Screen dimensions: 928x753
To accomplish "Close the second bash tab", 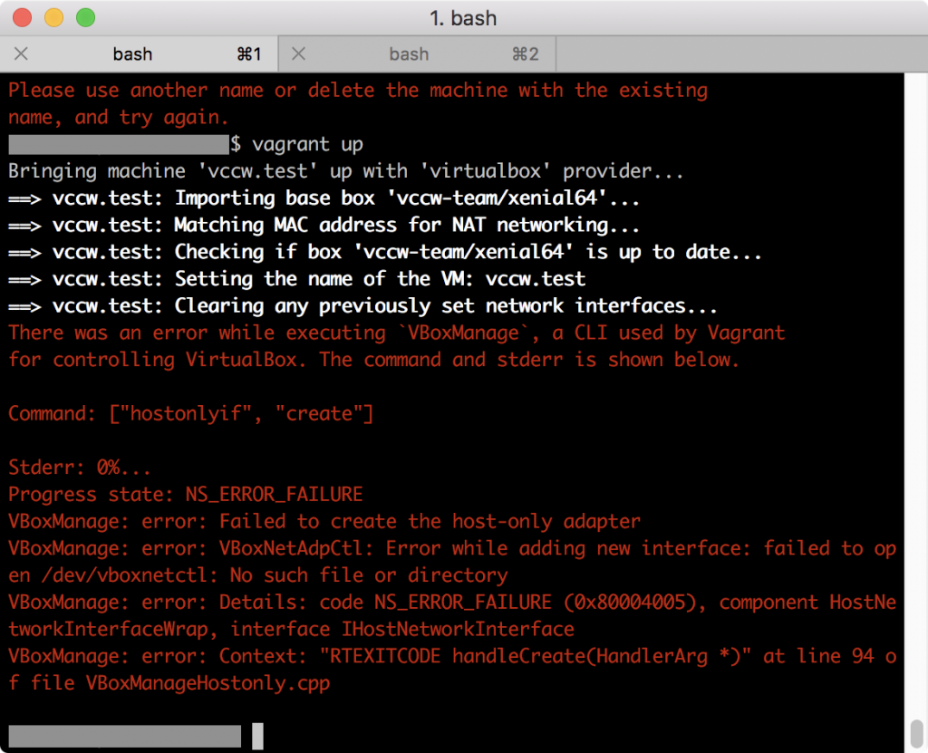I will (297, 54).
